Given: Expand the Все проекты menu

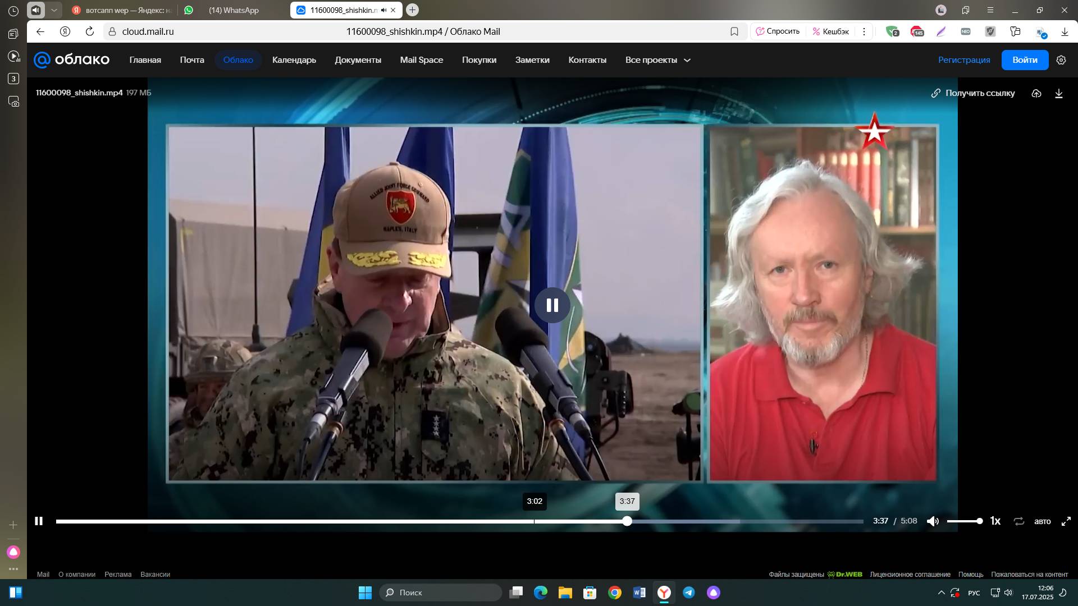Looking at the screenshot, I should click(657, 60).
